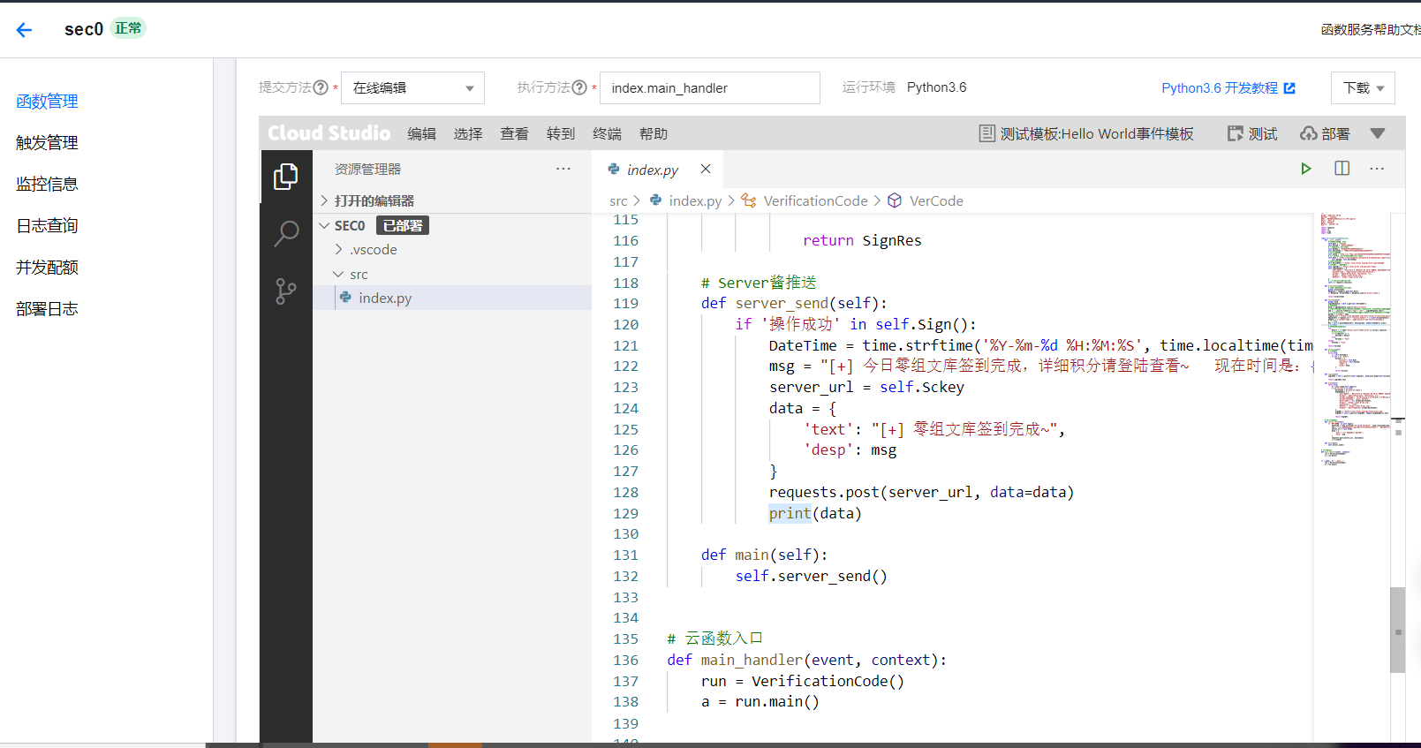Click VerificationCode in the breadcrumb
Image resolution: width=1421 pixels, height=748 pixels.
[x=815, y=201]
